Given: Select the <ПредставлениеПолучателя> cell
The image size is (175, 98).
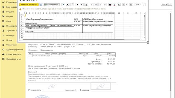Looking at the screenshot, I should [49, 28].
